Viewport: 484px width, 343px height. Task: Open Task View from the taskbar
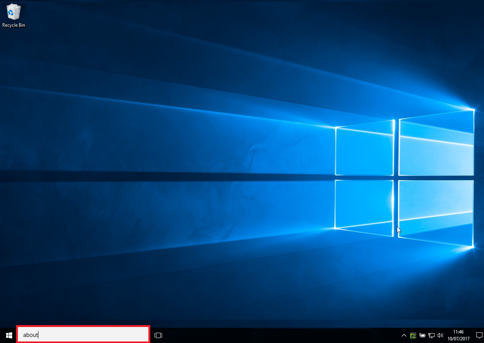click(x=158, y=335)
